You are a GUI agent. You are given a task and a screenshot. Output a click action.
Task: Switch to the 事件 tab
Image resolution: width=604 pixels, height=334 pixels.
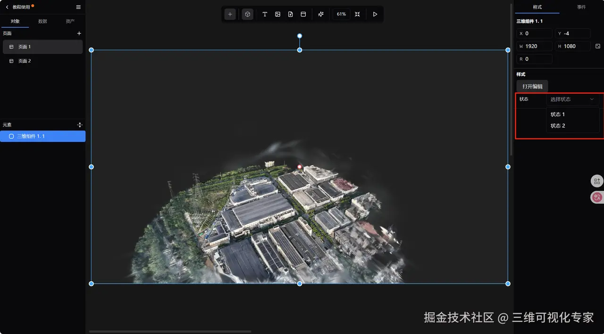click(581, 7)
